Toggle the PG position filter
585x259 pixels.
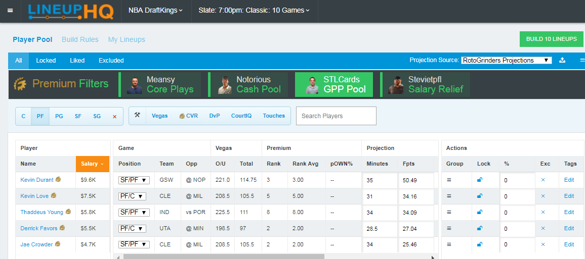(59, 116)
